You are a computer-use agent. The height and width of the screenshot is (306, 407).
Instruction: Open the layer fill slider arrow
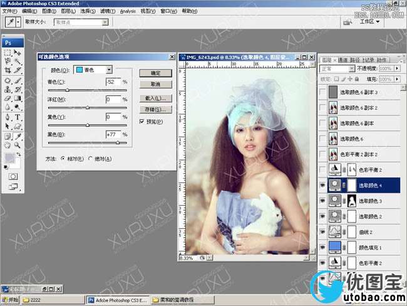pyautogui.click(x=397, y=79)
